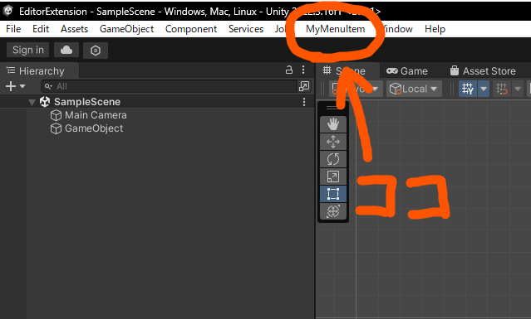This screenshot has width=531, height=319.
Task: Open the Services menu
Action: (246, 29)
